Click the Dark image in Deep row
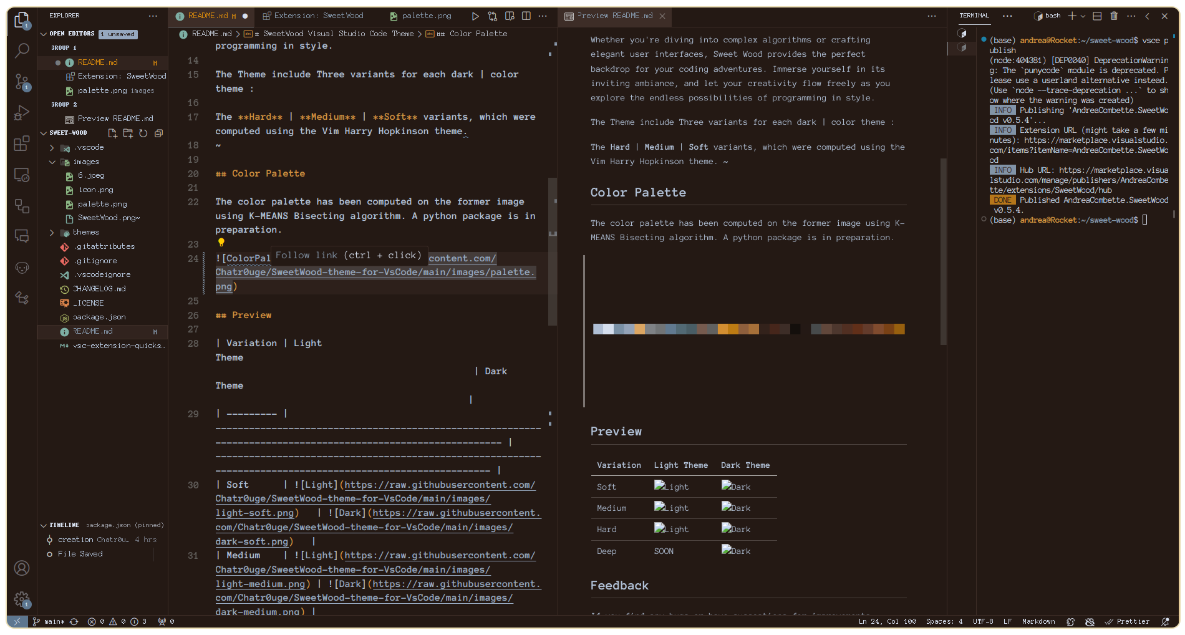 point(736,550)
